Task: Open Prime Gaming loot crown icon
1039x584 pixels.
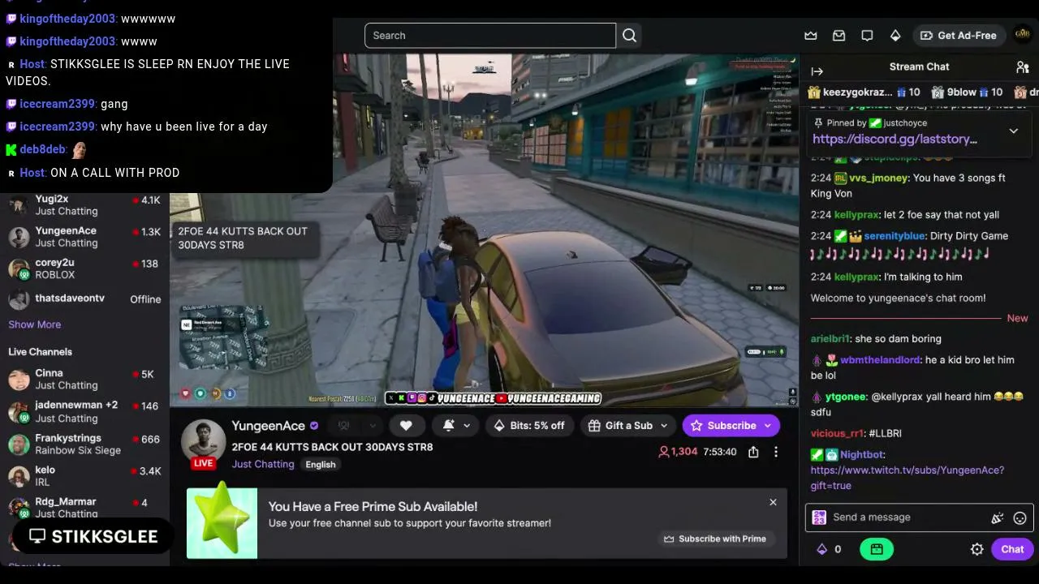Action: coord(810,36)
